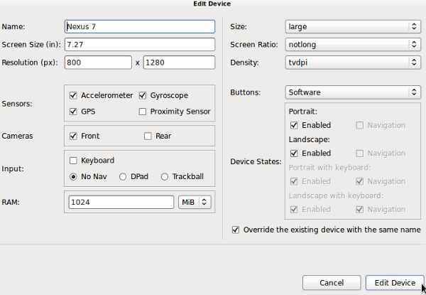Viewport: 426px width, 295px height.
Task: Disable the GPS sensor checkbox
Action: [73, 112]
